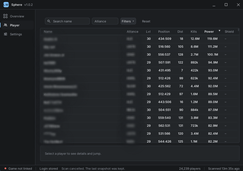Viewport: 243px width, 171px height.
Task: Sort table by Kills column header
Action: point(194,32)
